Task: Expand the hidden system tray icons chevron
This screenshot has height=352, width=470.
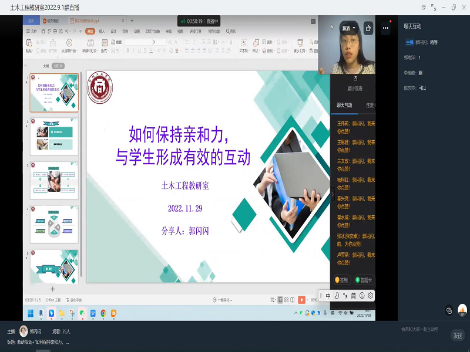Action: 296,313
